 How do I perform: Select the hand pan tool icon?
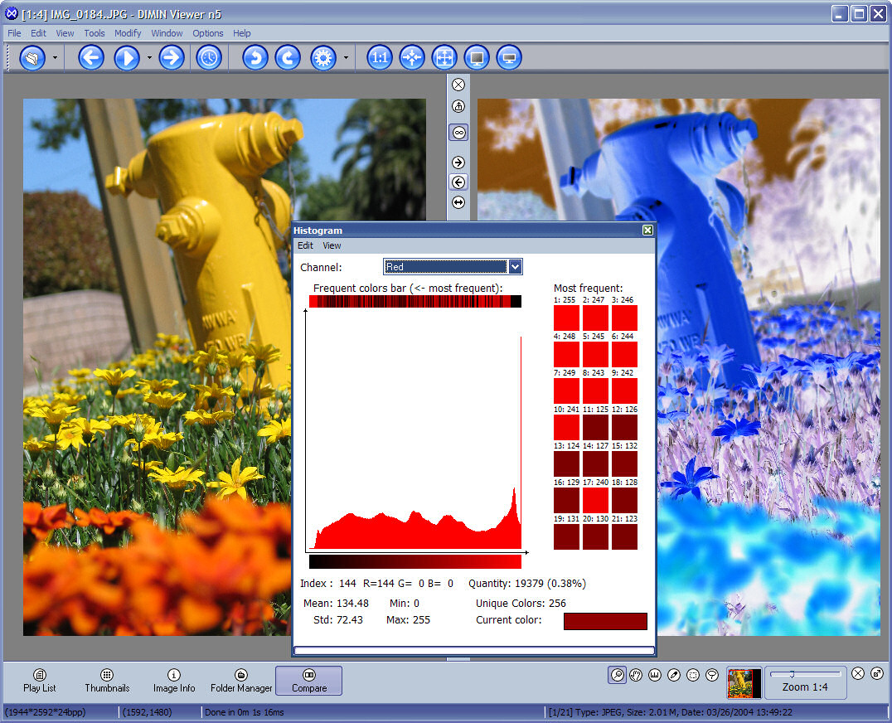pos(636,675)
